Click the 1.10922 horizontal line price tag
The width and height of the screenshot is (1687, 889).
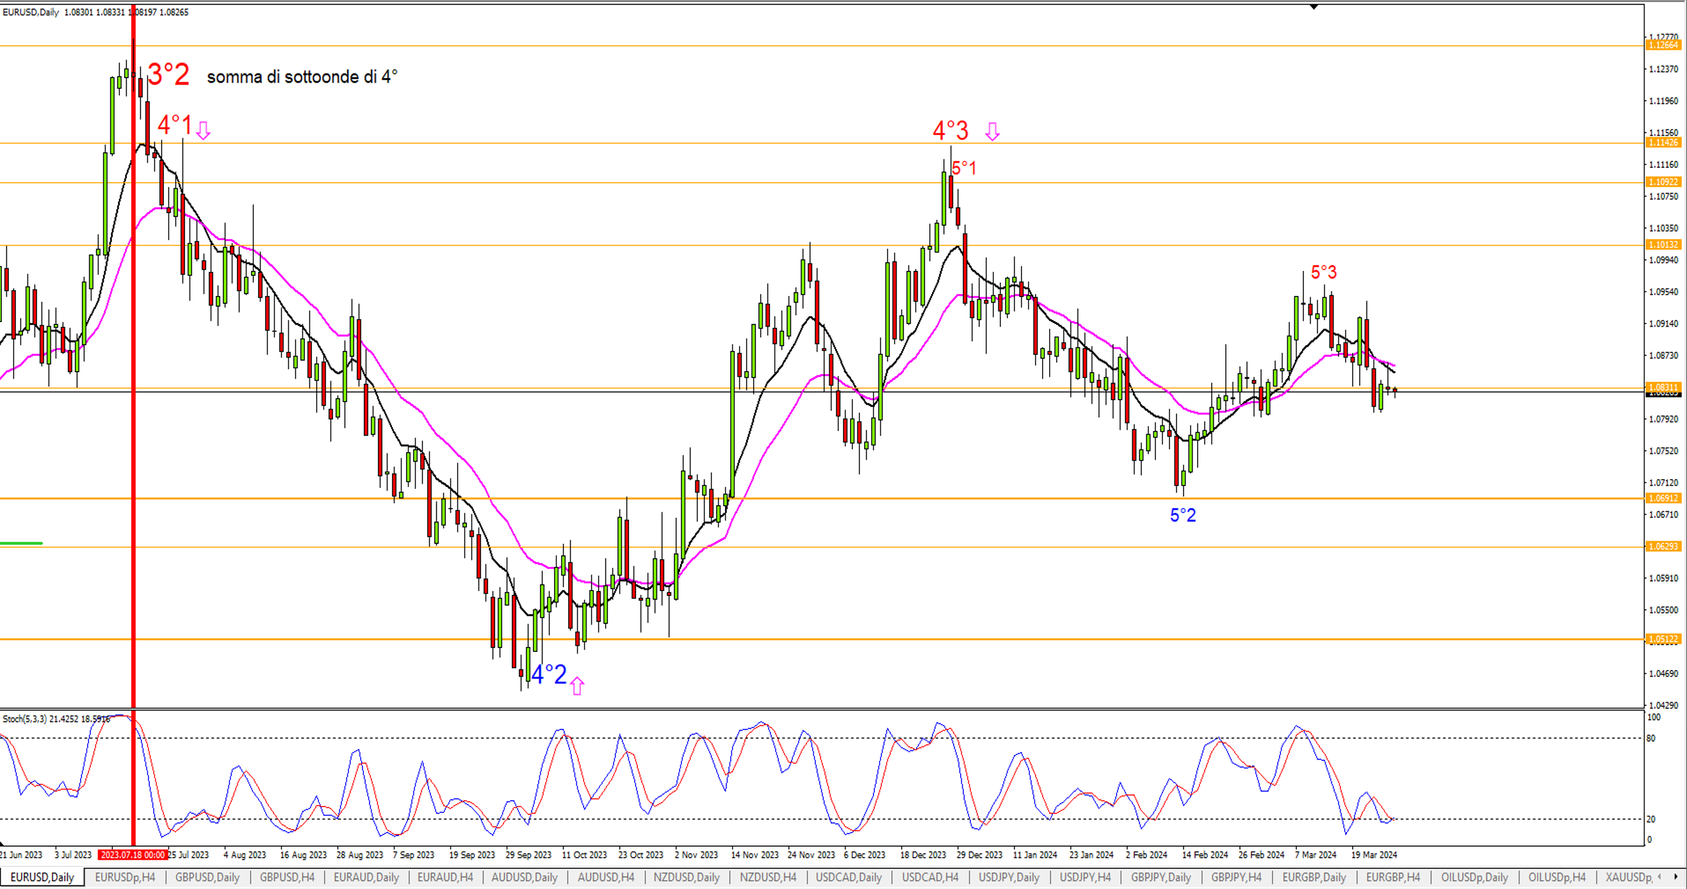pos(1663,182)
